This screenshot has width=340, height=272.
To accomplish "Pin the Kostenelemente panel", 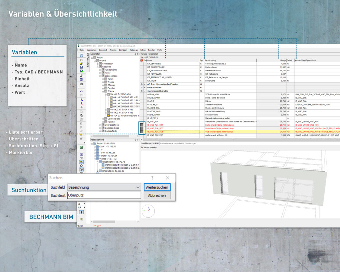I will point(138,140).
